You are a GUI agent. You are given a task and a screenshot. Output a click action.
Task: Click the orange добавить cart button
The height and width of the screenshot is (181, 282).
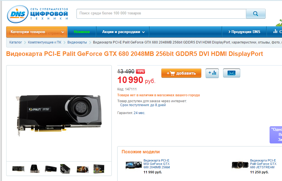181,73
